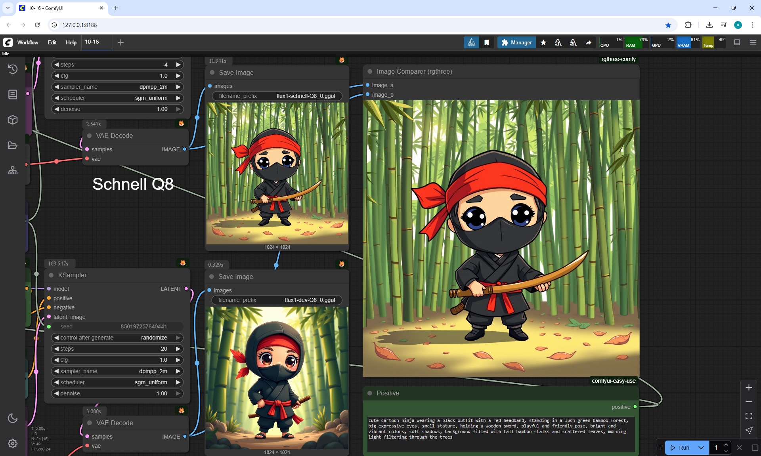Click the Manager button
Screen dimensions: 761x456
[x=516, y=42]
